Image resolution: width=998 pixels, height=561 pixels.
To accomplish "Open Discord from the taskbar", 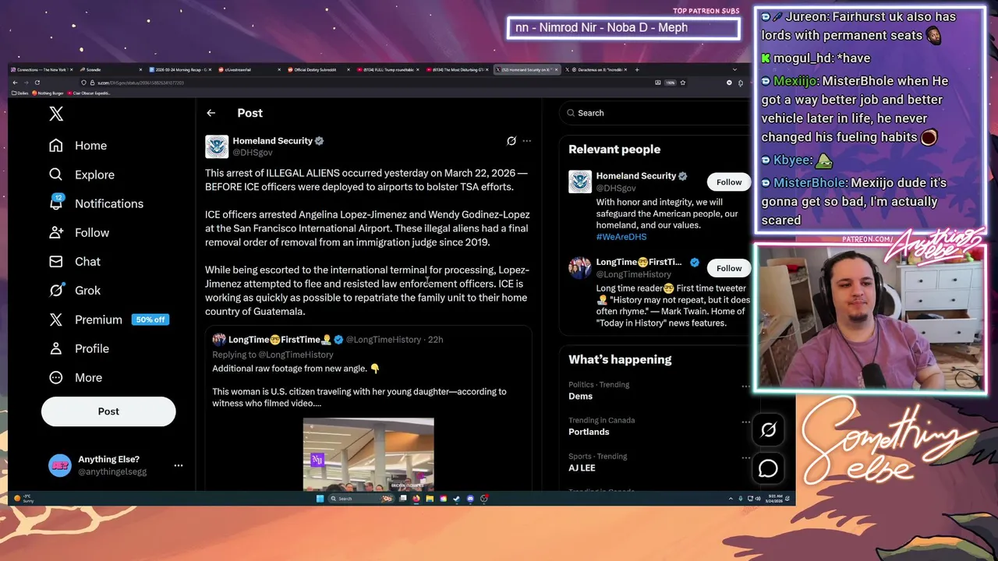I will (x=470, y=499).
